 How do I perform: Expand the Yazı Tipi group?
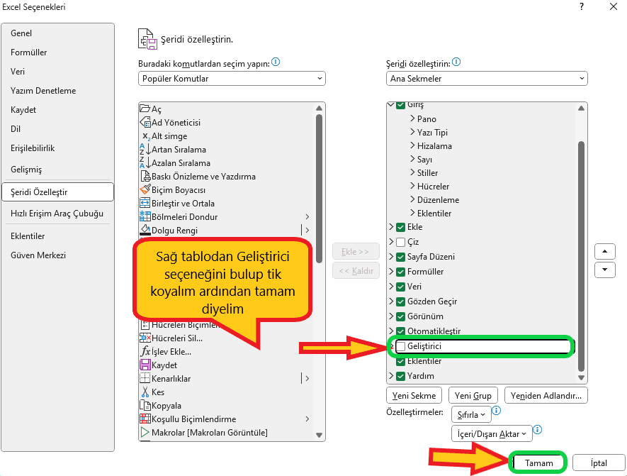[412, 133]
